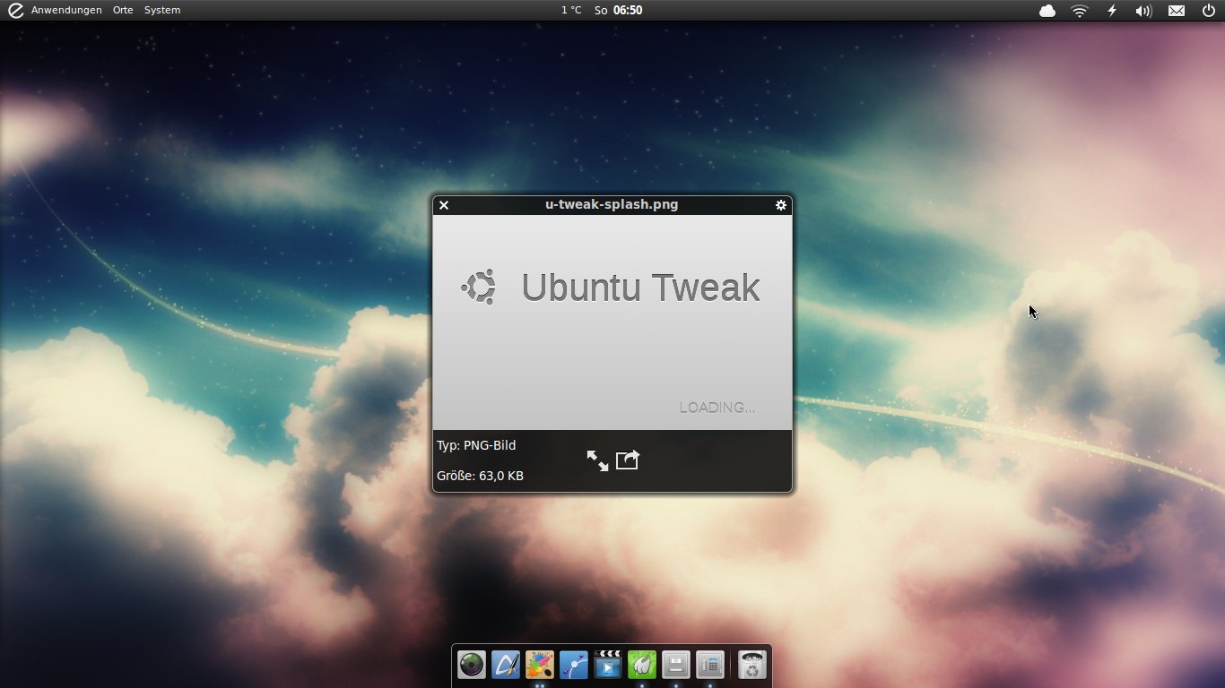
Task: Click the cloud icon in the tray
Action: (x=1047, y=11)
